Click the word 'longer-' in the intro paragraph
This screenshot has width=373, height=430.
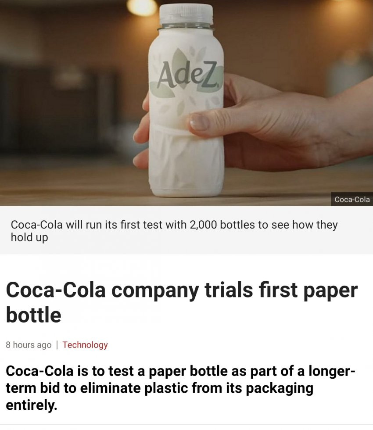click(x=332, y=371)
